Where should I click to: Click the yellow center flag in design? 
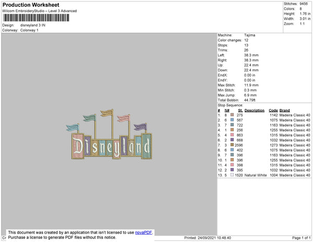[x=107, y=113]
